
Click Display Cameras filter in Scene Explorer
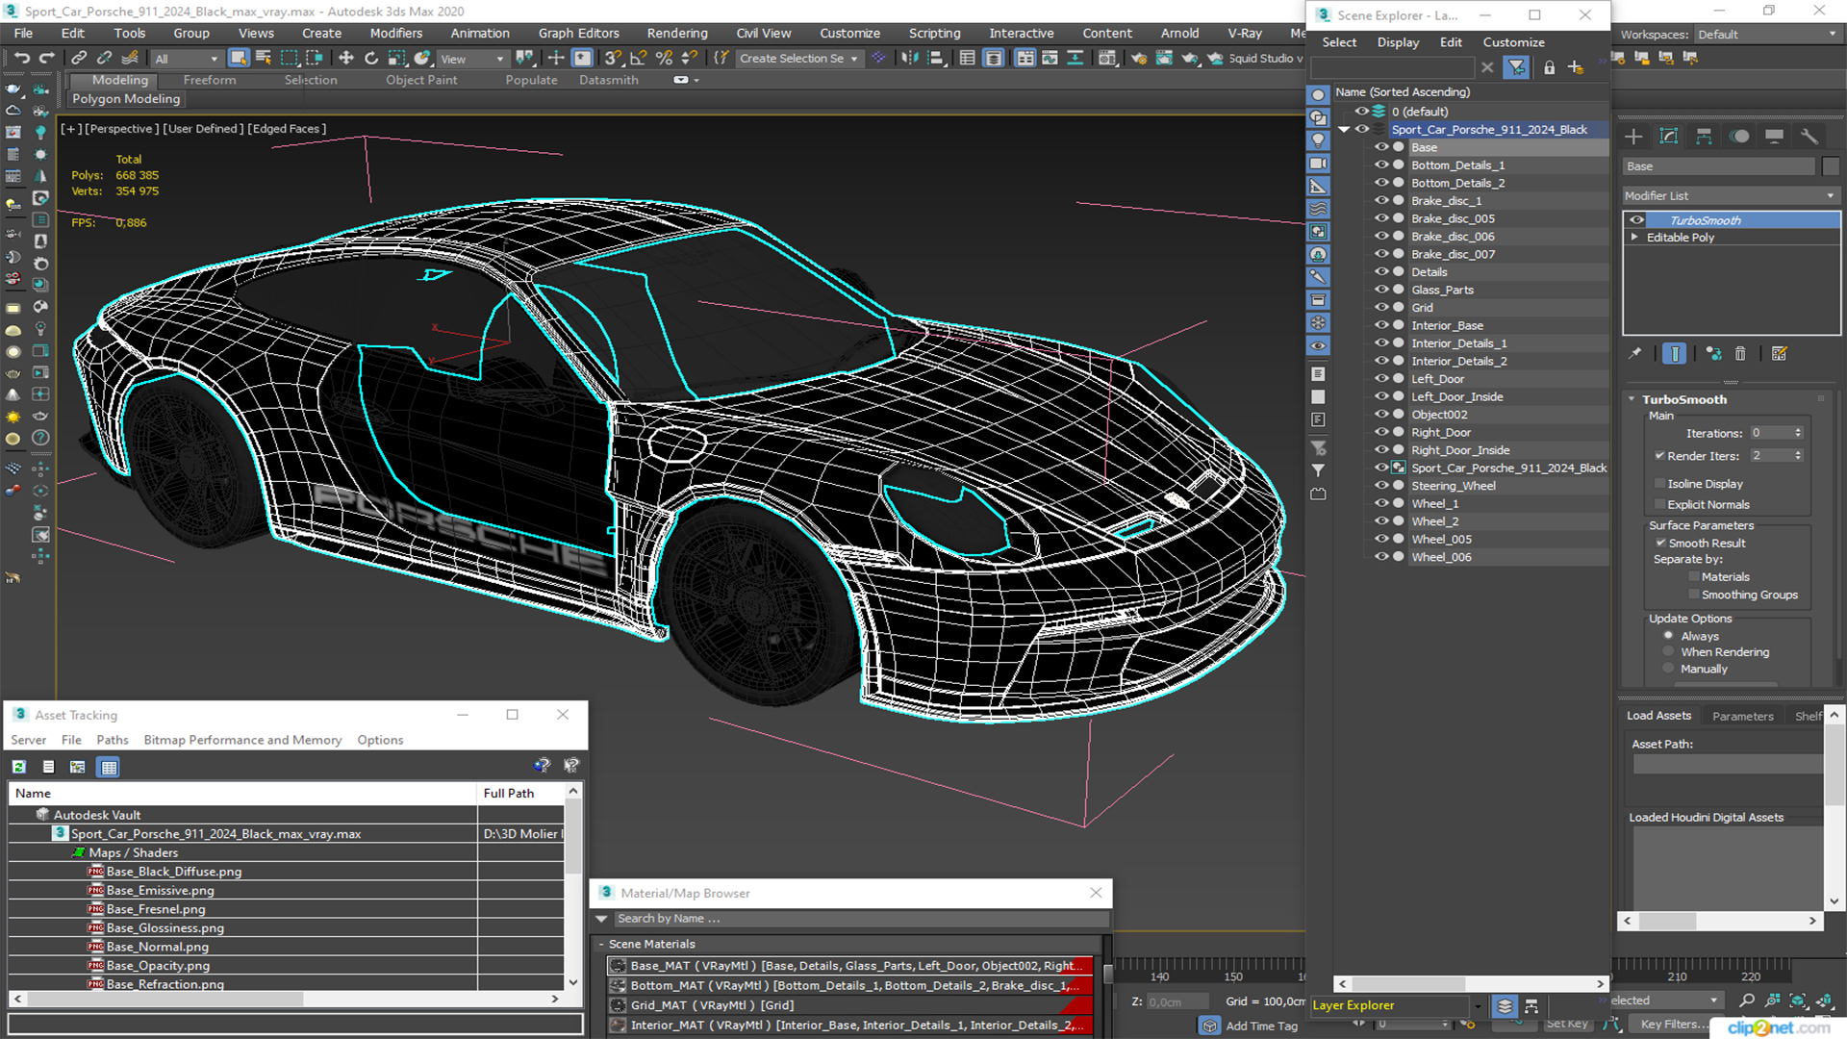point(1318,164)
